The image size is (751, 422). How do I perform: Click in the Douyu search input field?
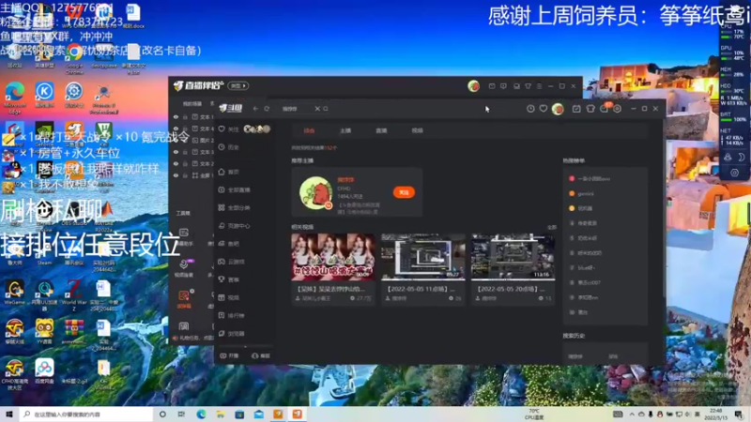[296, 109]
